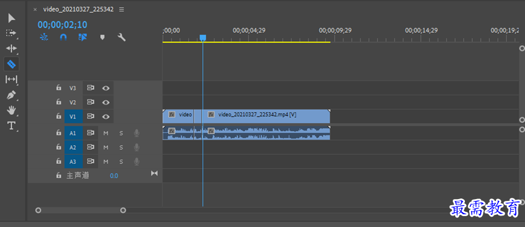This screenshot has height=227, width=525.
Task: Enable voice-over record on A3
Action: (x=137, y=161)
